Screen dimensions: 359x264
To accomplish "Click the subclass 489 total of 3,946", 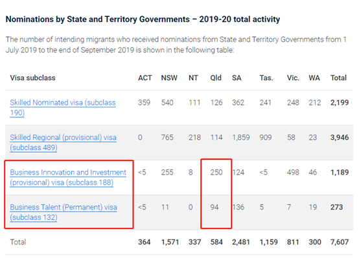I will pyautogui.click(x=340, y=137).
